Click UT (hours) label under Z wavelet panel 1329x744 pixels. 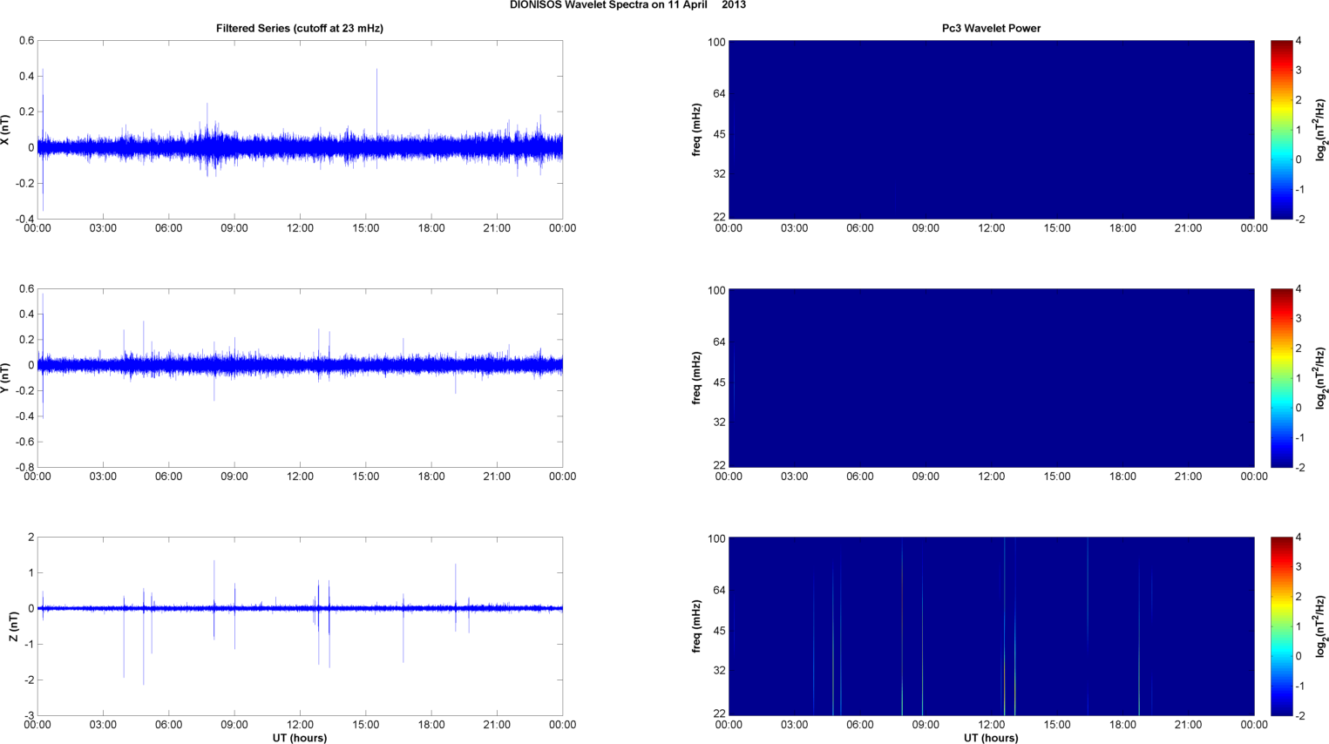click(991, 738)
